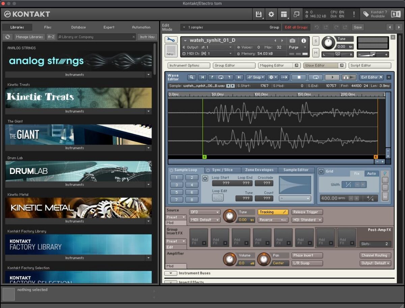The image size is (405, 308).
Task: Toggle the headphone audition button
Action: pyautogui.click(x=349, y=77)
